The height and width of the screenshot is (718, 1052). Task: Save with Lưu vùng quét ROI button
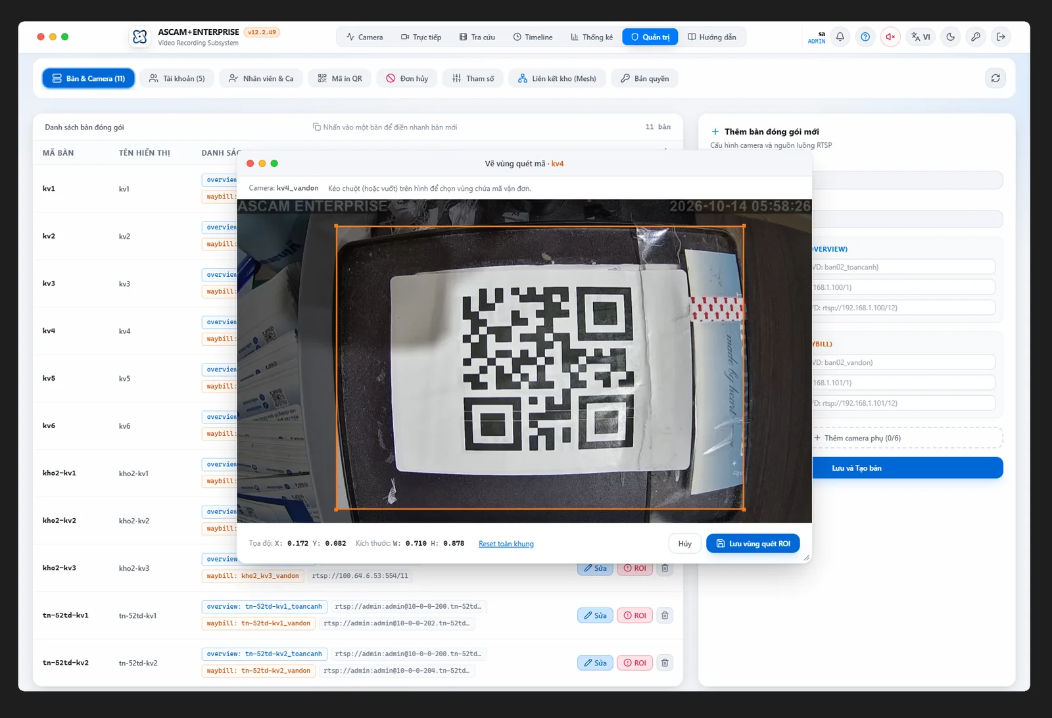click(x=753, y=544)
